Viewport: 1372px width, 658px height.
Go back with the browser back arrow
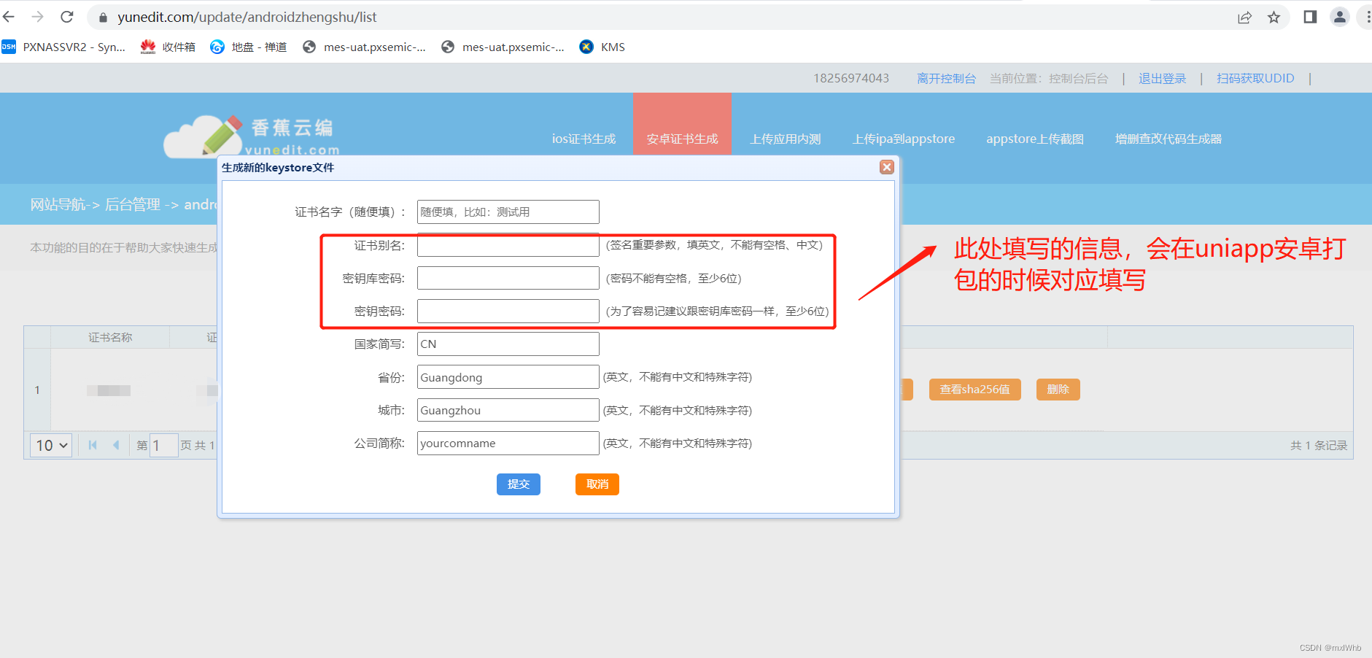[9, 17]
